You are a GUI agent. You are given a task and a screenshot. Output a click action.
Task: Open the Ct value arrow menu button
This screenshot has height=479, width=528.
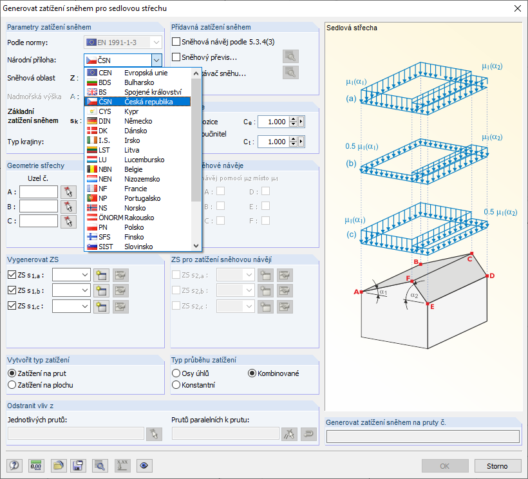301,142
